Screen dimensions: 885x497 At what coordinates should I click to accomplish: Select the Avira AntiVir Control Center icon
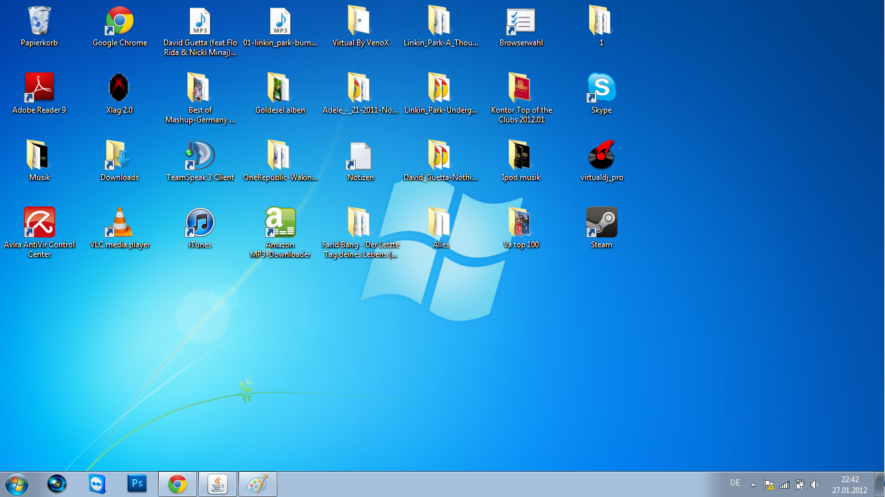pos(40,223)
